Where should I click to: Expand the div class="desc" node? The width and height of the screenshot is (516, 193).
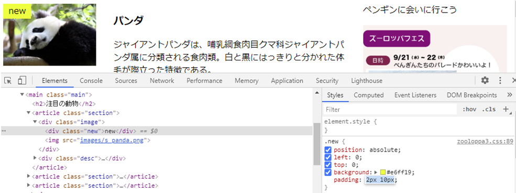point(35,158)
